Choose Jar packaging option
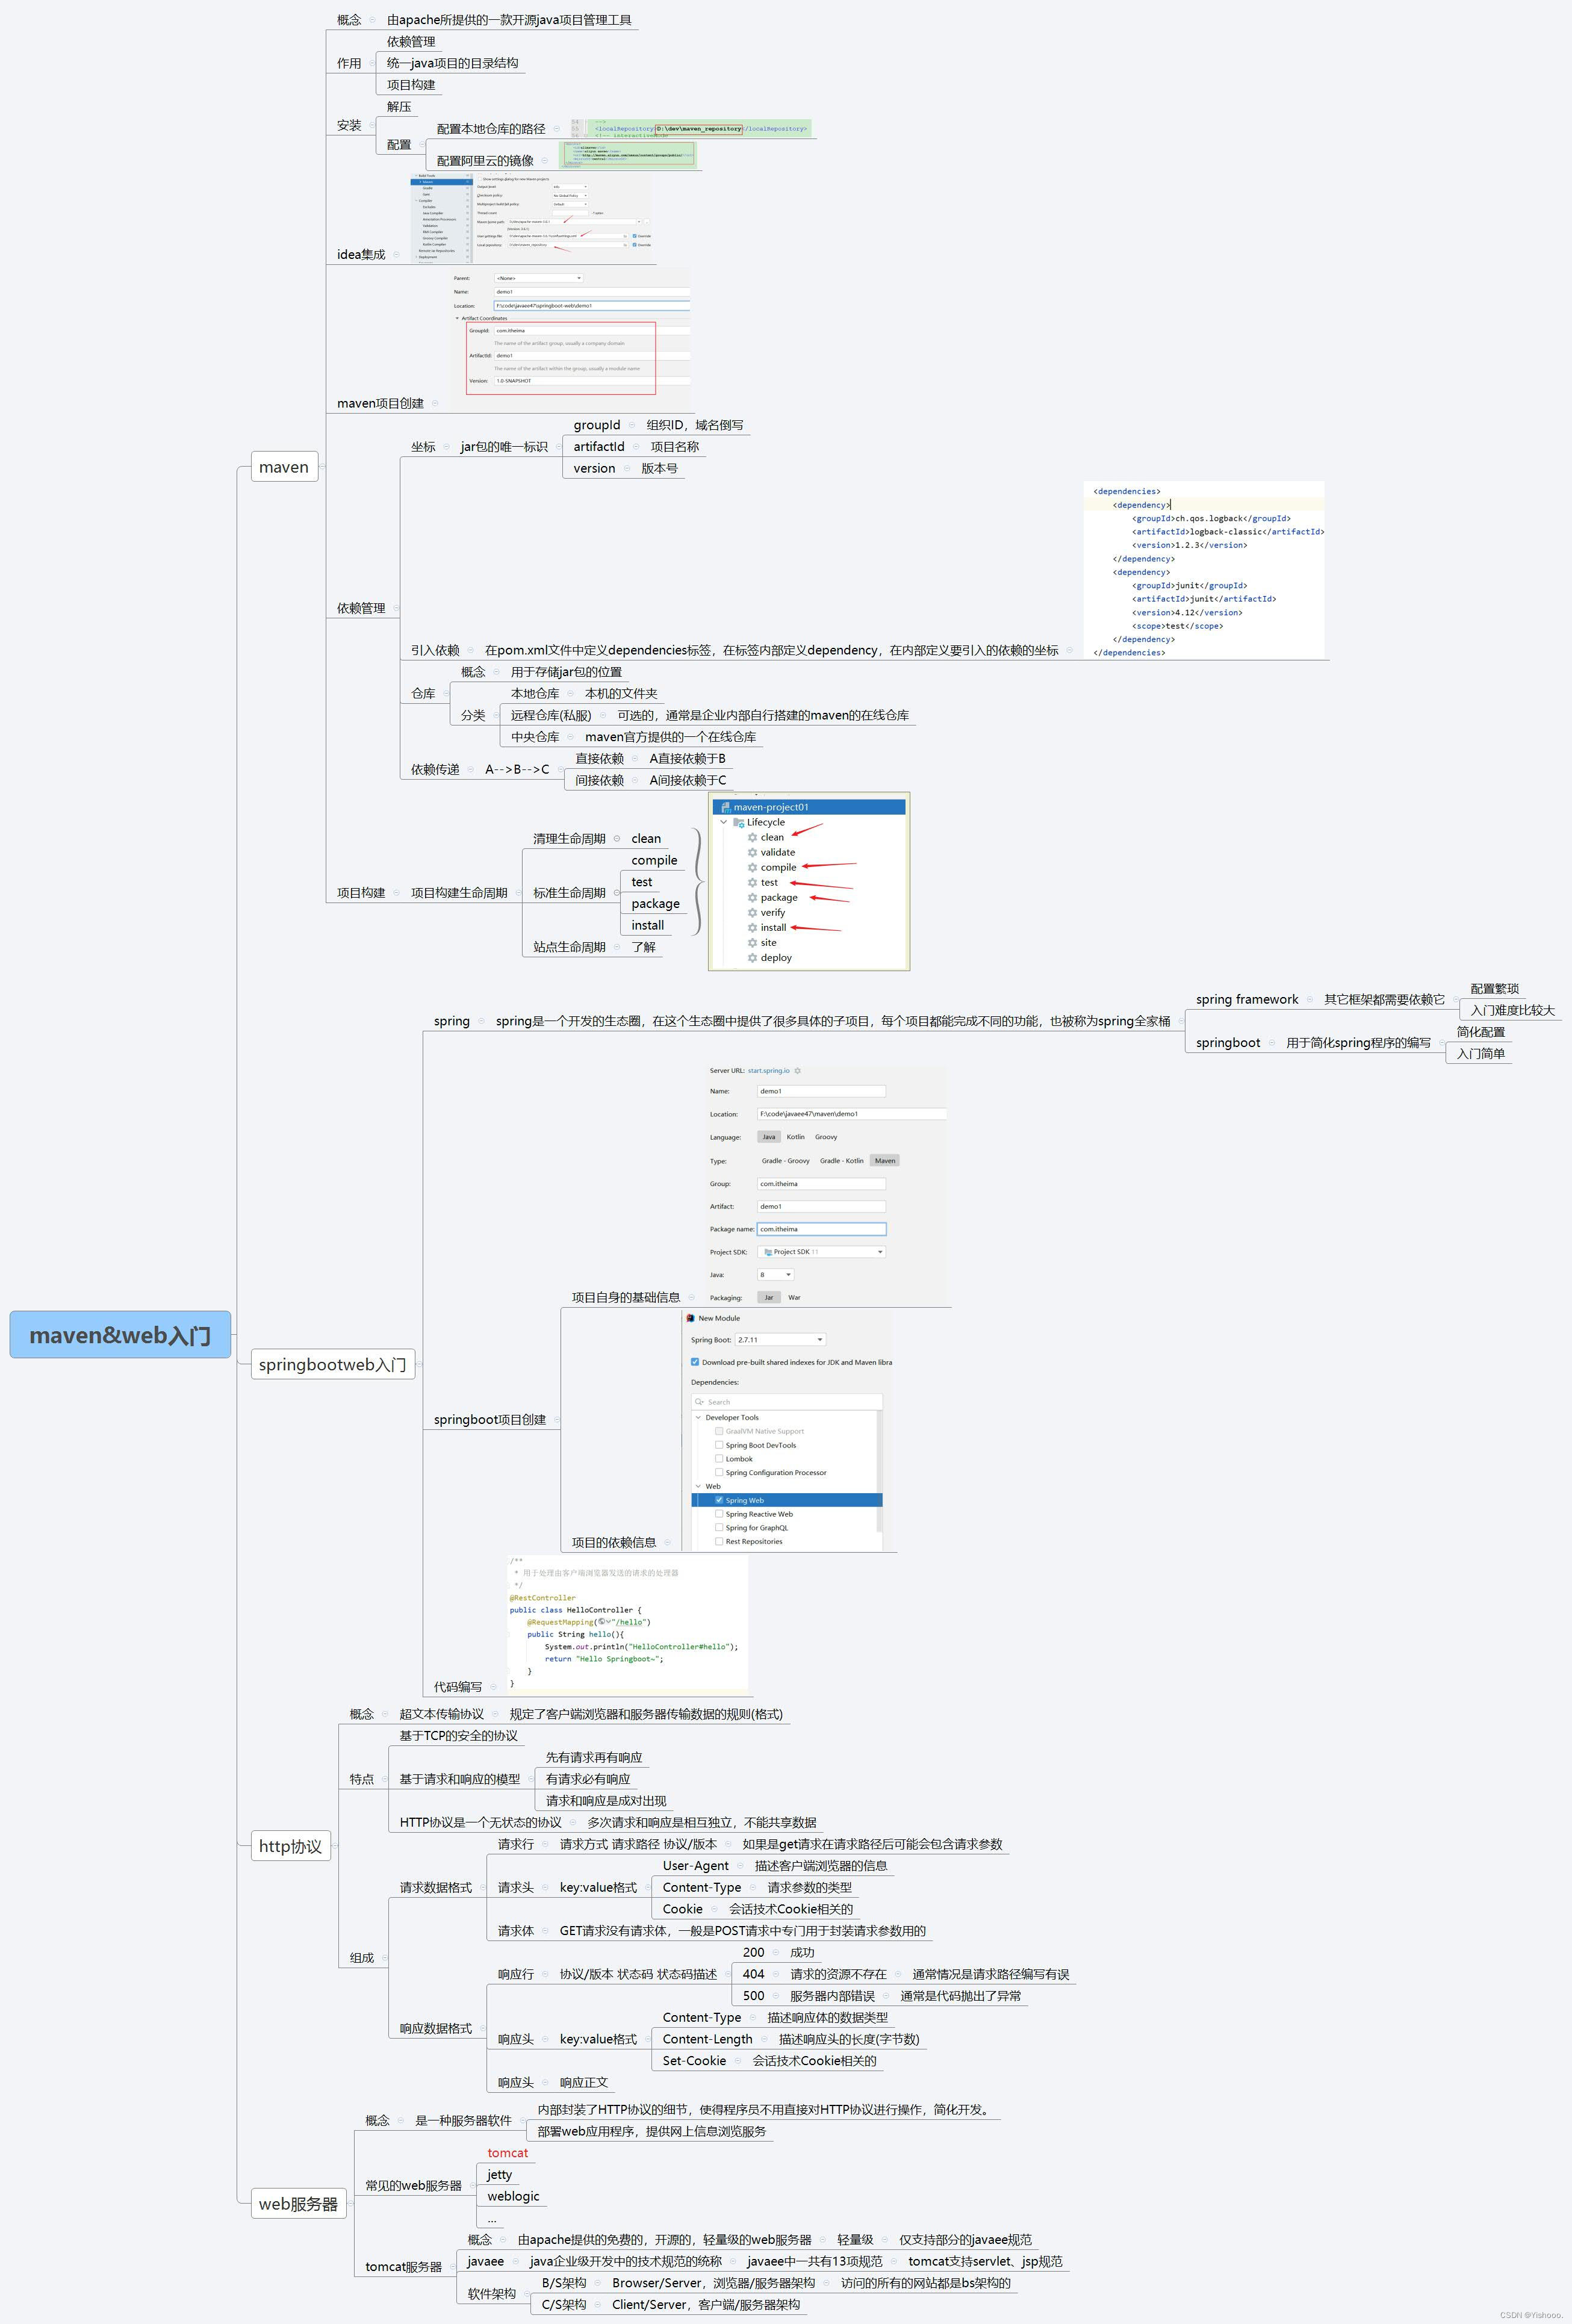The width and height of the screenshot is (1572, 2324). point(769,1298)
